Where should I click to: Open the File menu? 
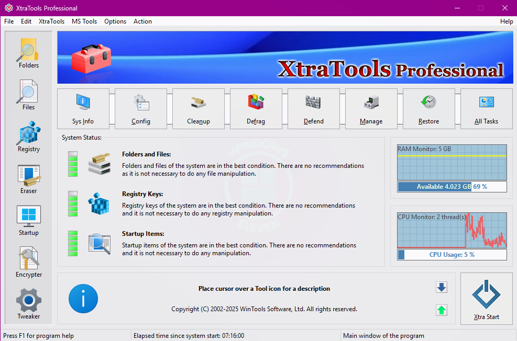(x=9, y=21)
